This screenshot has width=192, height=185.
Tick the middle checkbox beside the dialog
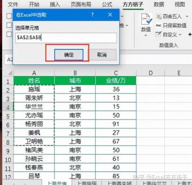tap(9, 25)
